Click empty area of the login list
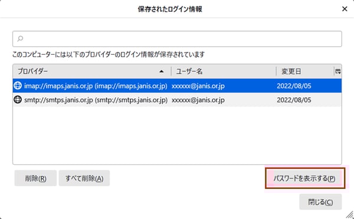The width and height of the screenshot is (354, 219). 177,135
